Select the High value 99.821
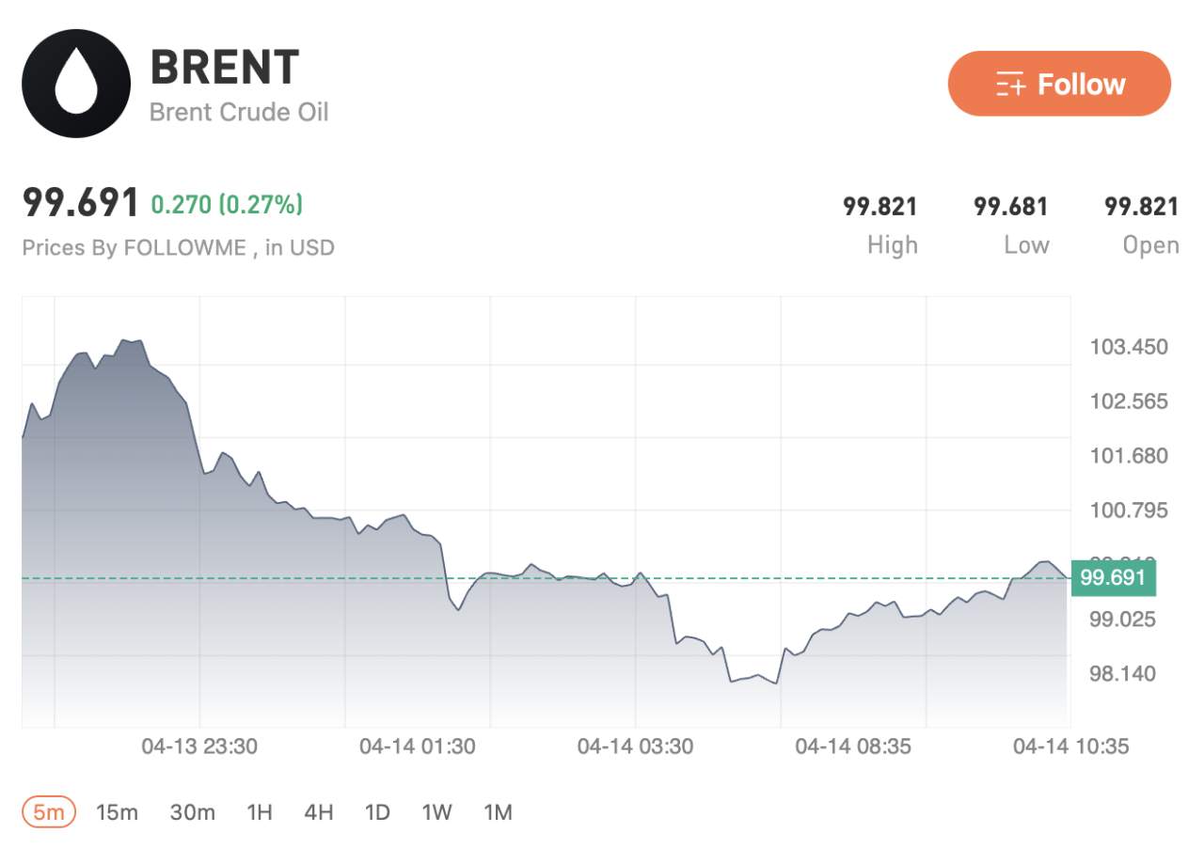The width and height of the screenshot is (1204, 848). (879, 206)
